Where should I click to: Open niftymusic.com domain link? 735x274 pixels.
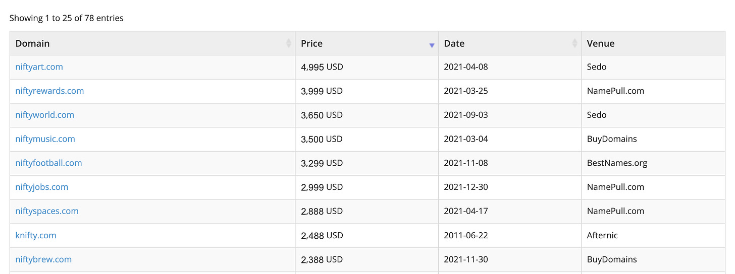(x=45, y=139)
